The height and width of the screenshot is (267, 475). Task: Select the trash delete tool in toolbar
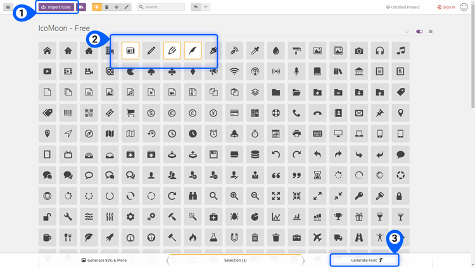[x=106, y=7]
